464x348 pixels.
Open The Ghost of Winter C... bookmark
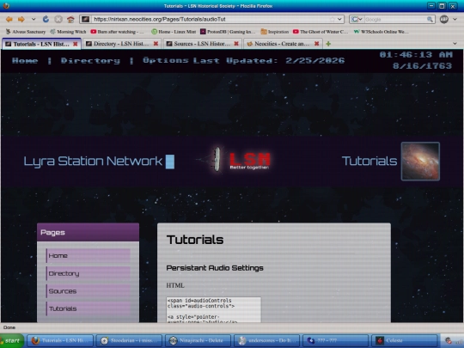(321, 32)
